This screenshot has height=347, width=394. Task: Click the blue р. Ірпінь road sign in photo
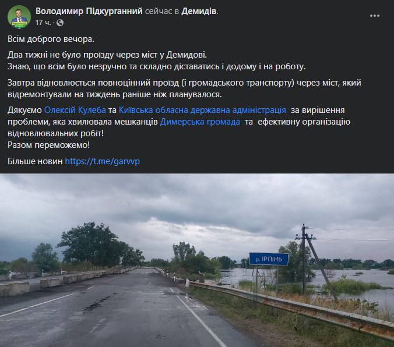[269, 259]
